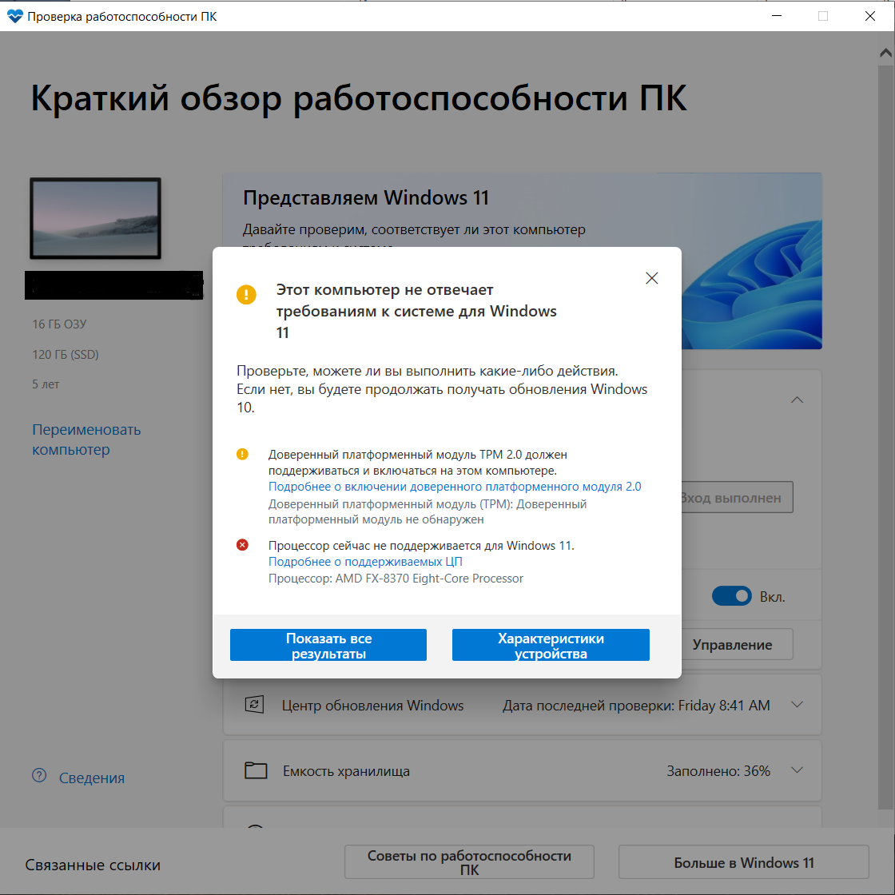Click the PC Health Check heart icon
Image resolution: width=895 pixels, height=895 pixels.
click(15, 16)
